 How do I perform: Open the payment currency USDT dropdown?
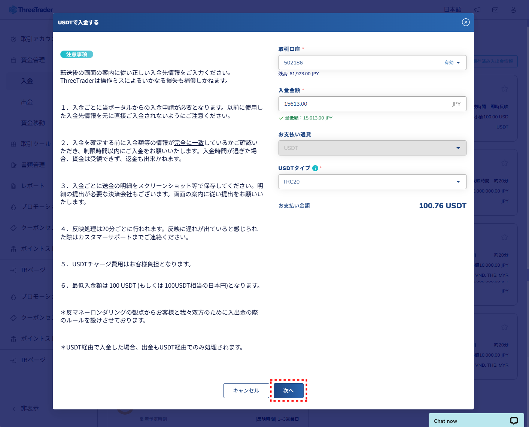(372, 148)
